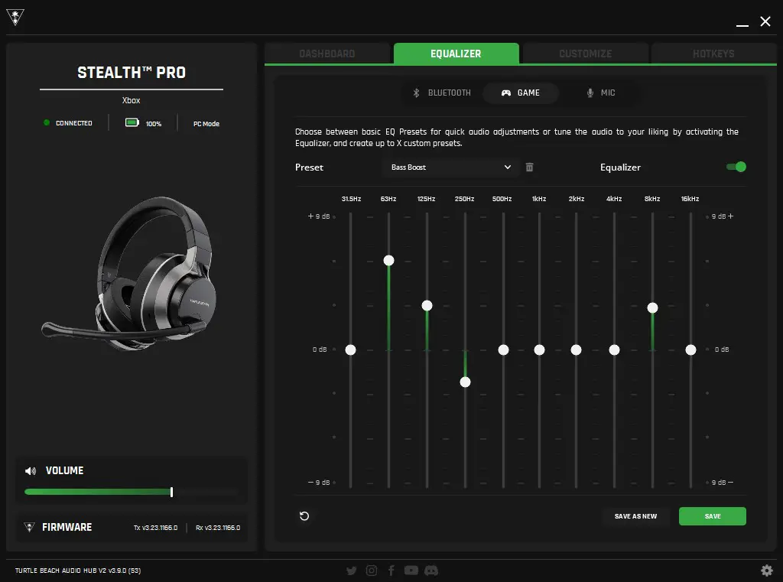This screenshot has width=783, height=582.
Task: Click the volume speaker icon
Action: [31, 471]
